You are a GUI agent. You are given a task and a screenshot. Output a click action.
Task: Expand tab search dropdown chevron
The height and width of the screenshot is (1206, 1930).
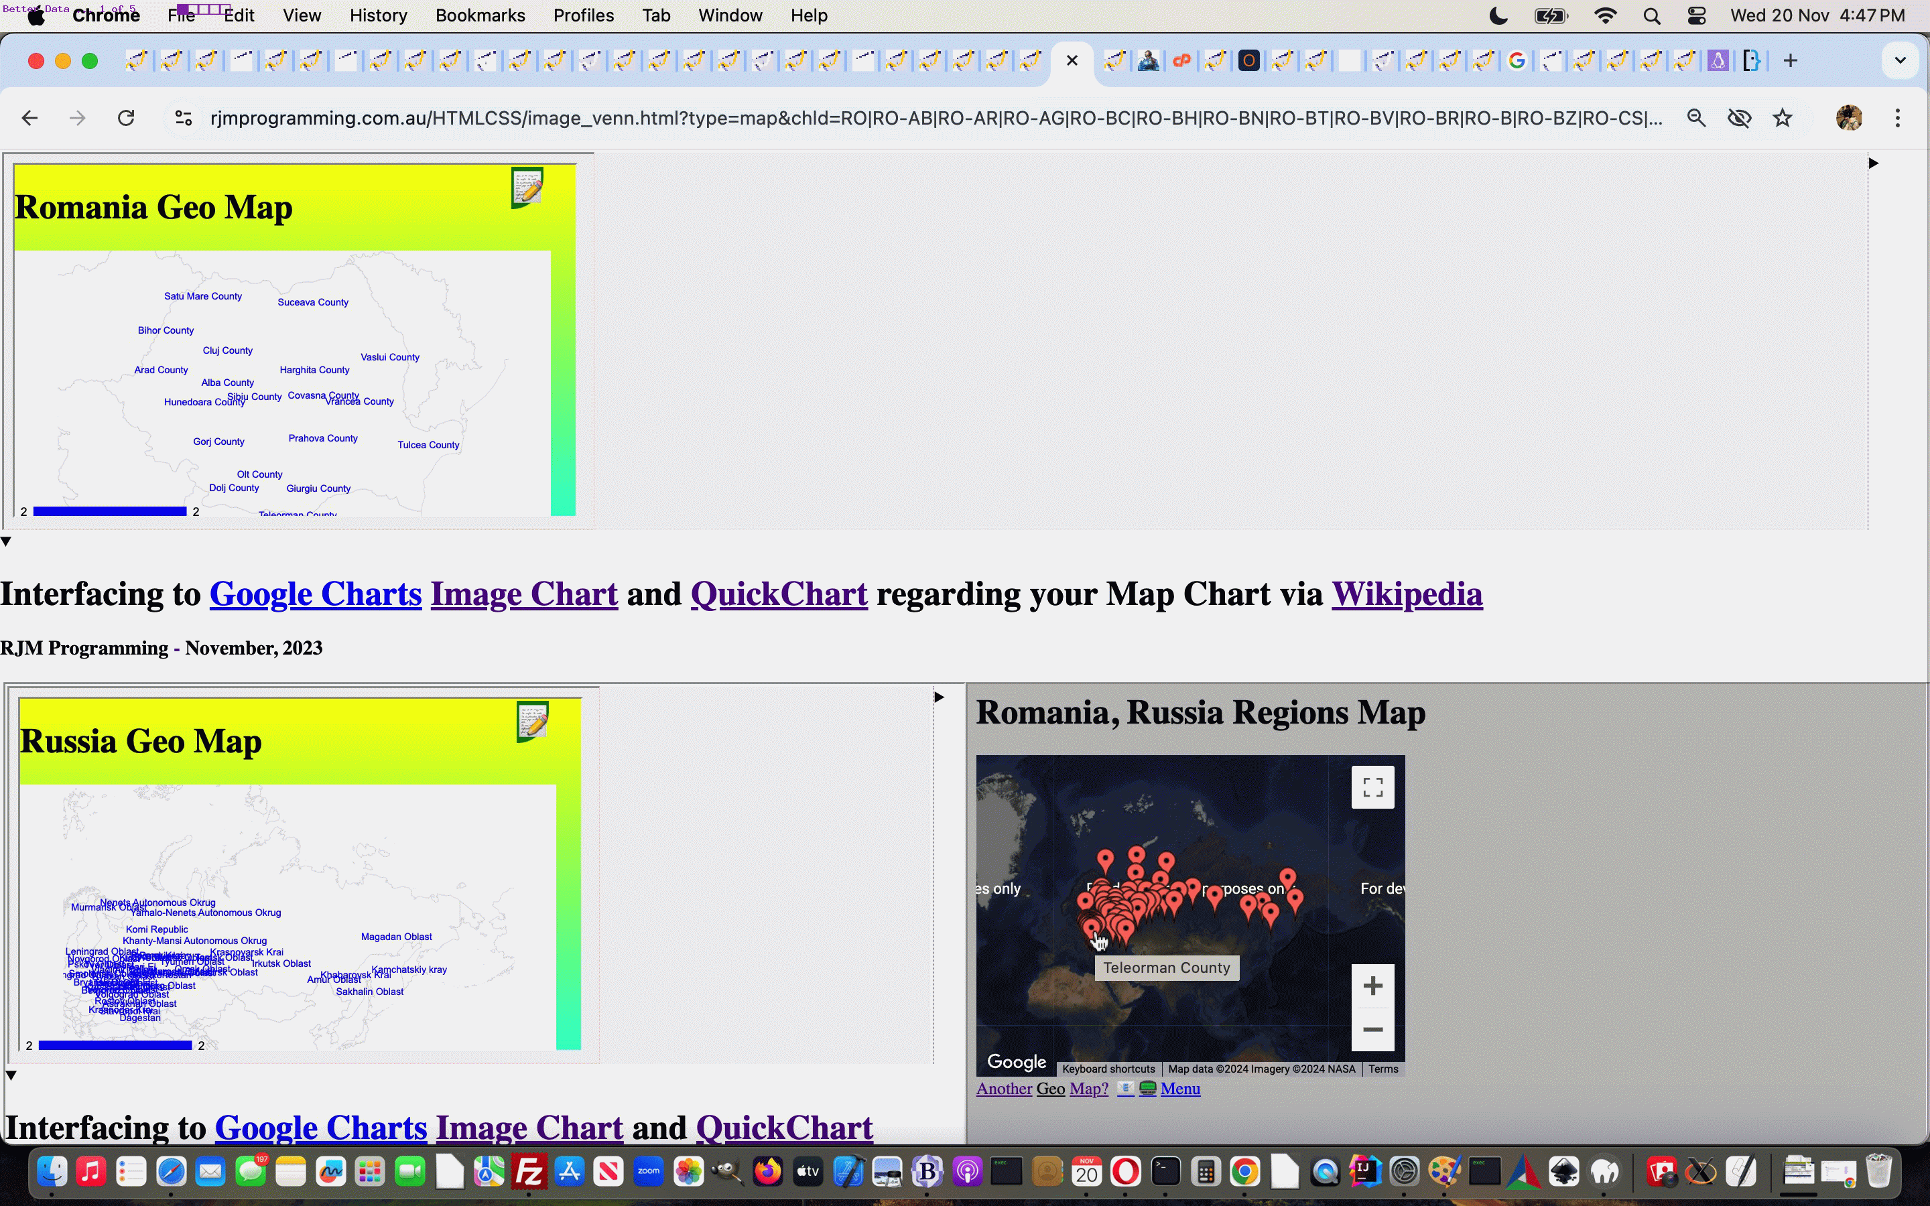(x=1900, y=60)
